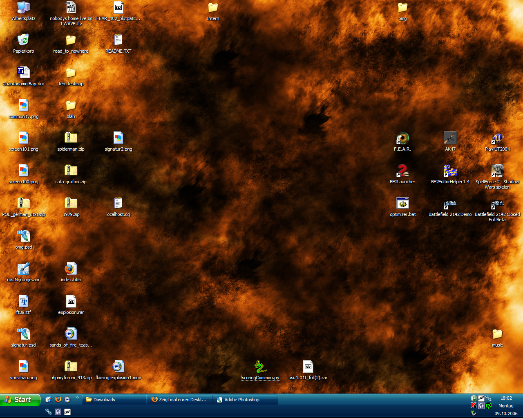Select the BF2EditorHelper1.4 shortcut
The height and width of the screenshot is (418, 523).
tap(450, 174)
